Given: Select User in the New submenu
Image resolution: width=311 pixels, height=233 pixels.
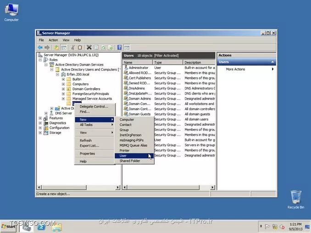Looking at the screenshot, I should click(134, 155).
